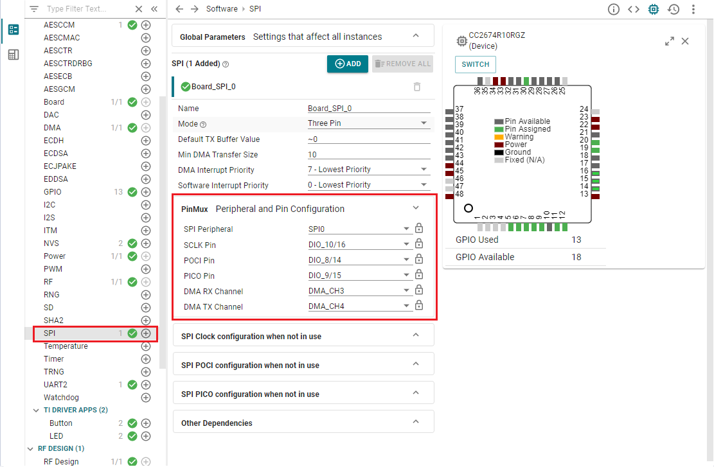Screen dimensions: 714x467
Task: Open the three-dot more options menu
Action: tap(693, 9)
